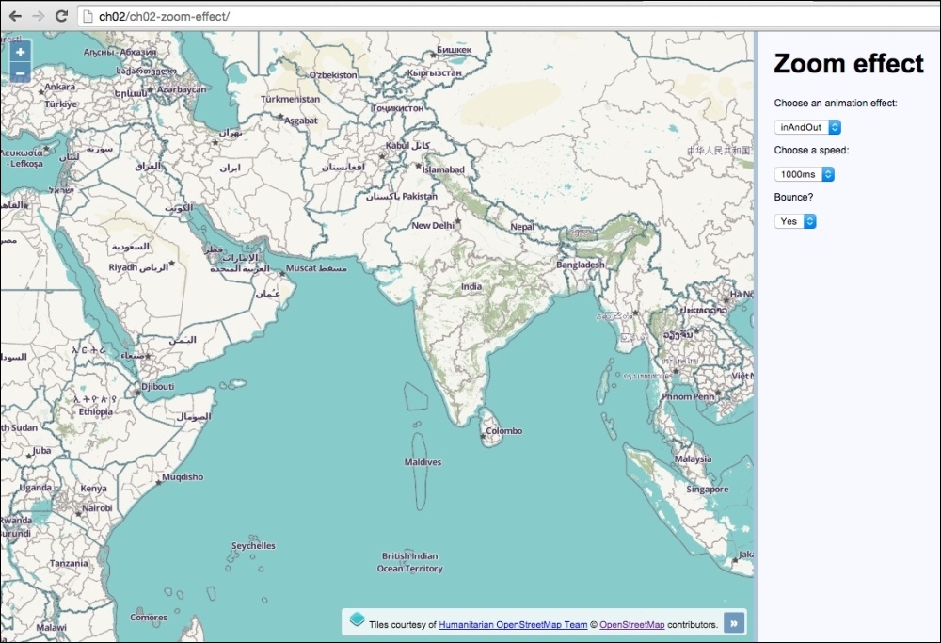Click the O'zbekiston map label

[x=333, y=75]
